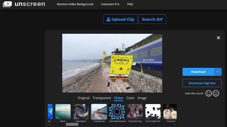Screen dimensions: 227x127
Task: Rate result with the smiley face
Action: (x=208, y=94)
